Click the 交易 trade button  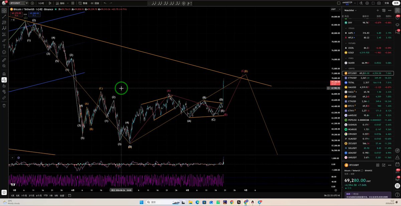387,3
